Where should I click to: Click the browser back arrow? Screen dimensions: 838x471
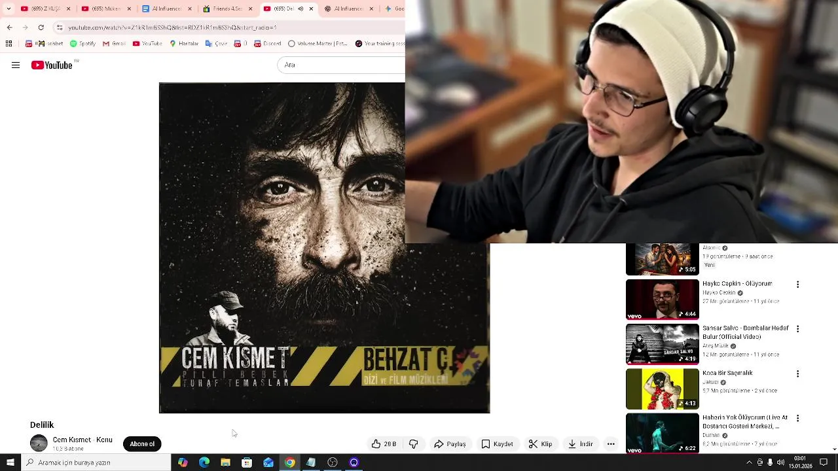coord(9,27)
